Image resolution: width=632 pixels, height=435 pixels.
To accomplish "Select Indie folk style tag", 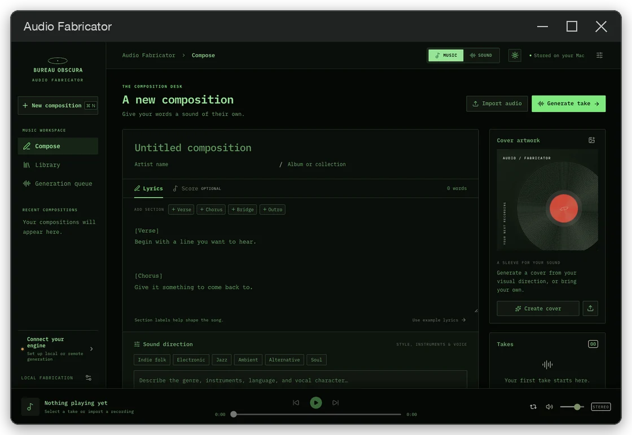I will pyautogui.click(x=152, y=359).
